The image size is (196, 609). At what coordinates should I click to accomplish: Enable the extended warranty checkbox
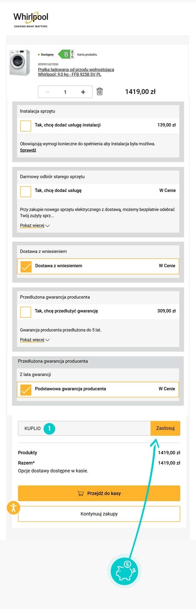[25, 312]
